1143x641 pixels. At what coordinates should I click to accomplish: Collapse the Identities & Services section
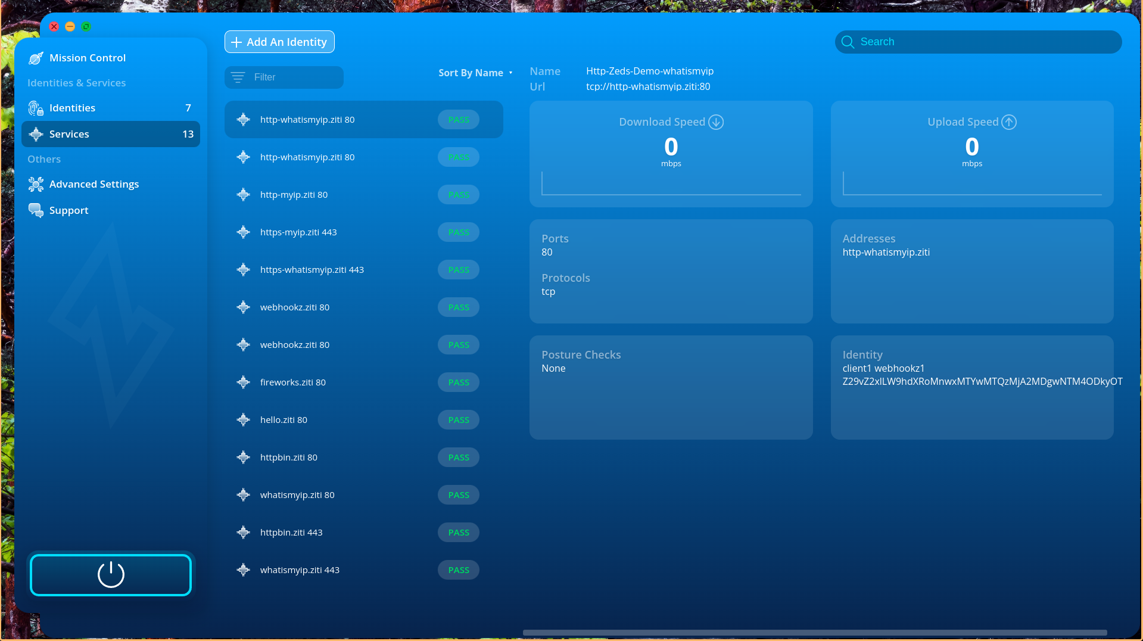(76, 83)
